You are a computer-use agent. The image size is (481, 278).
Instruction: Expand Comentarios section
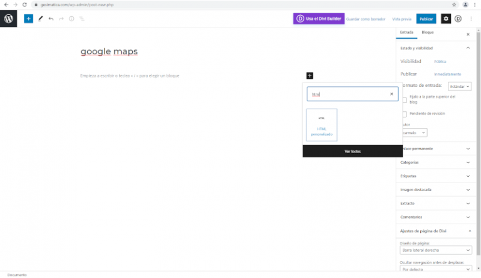pos(435,217)
